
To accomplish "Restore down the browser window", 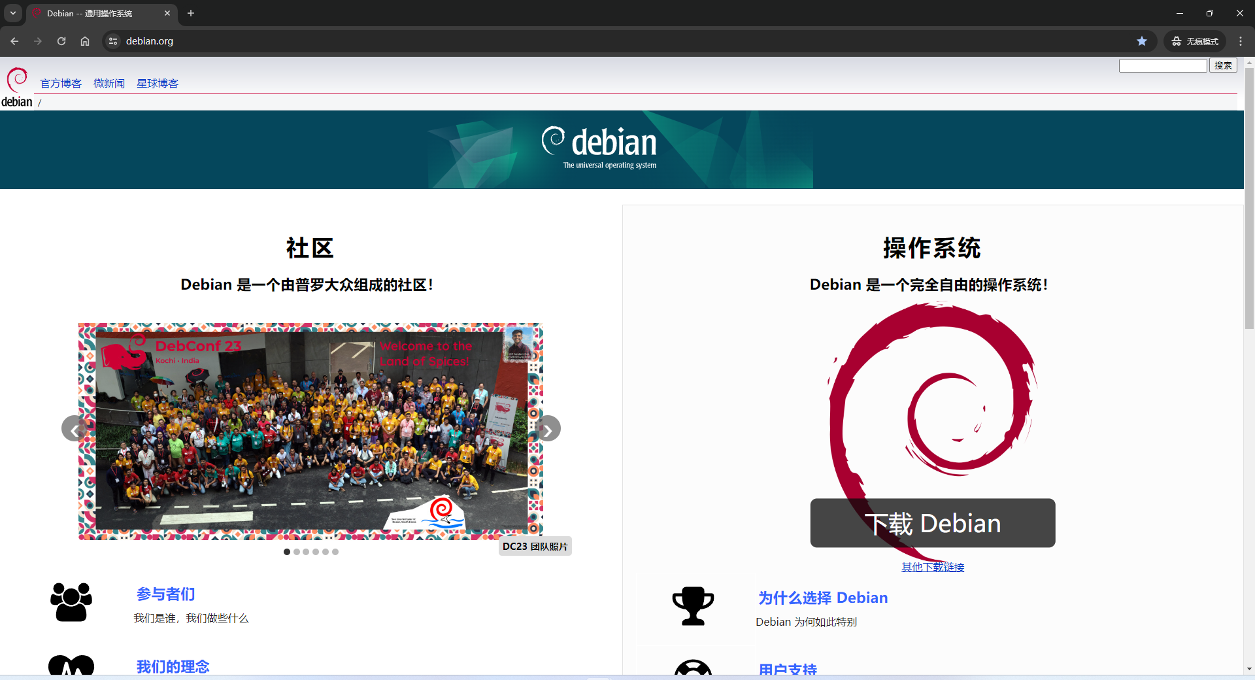I will coord(1210,13).
